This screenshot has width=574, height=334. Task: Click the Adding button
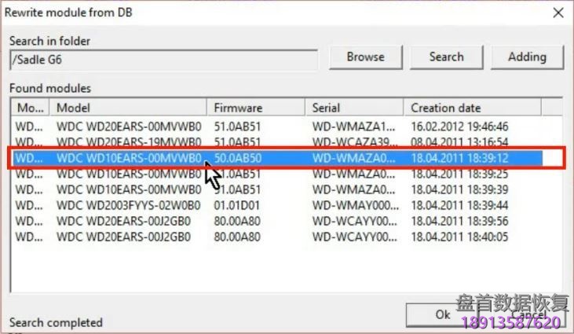[527, 57]
